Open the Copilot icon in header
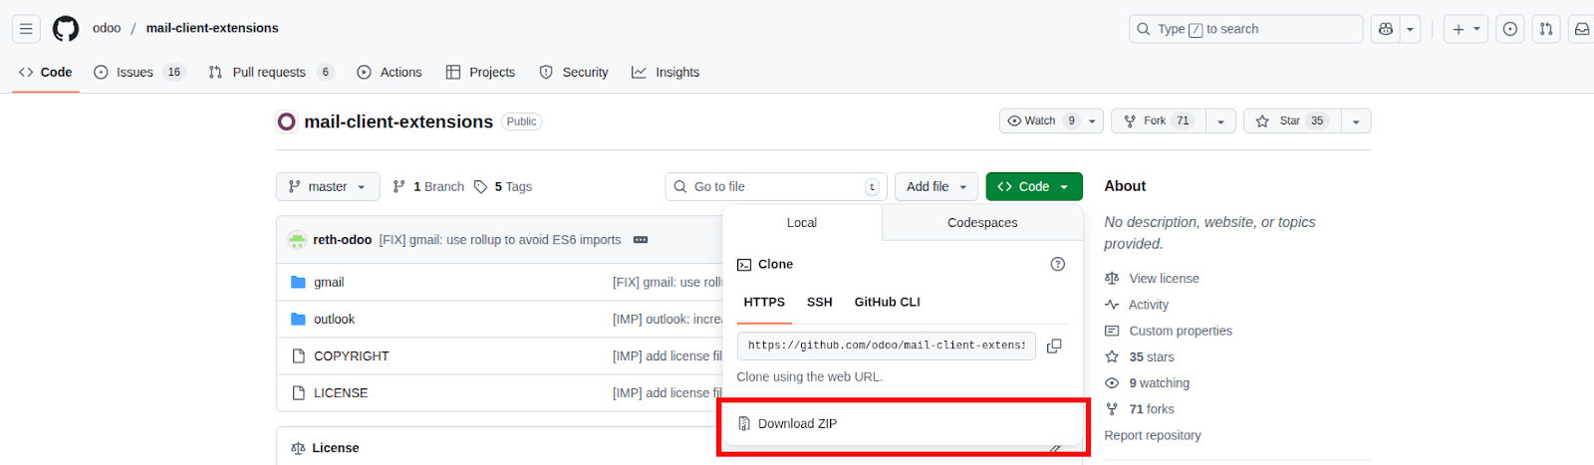Viewport: 1594px width, 465px height. (1386, 29)
